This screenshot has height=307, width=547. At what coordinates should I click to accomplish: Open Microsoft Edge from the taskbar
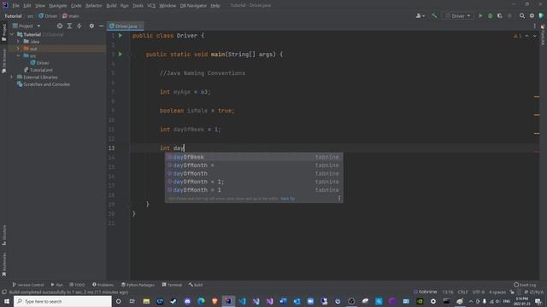pyautogui.click(x=201, y=301)
